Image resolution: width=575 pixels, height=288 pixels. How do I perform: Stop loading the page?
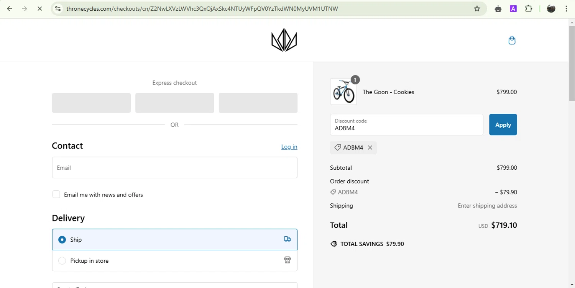(39, 8)
